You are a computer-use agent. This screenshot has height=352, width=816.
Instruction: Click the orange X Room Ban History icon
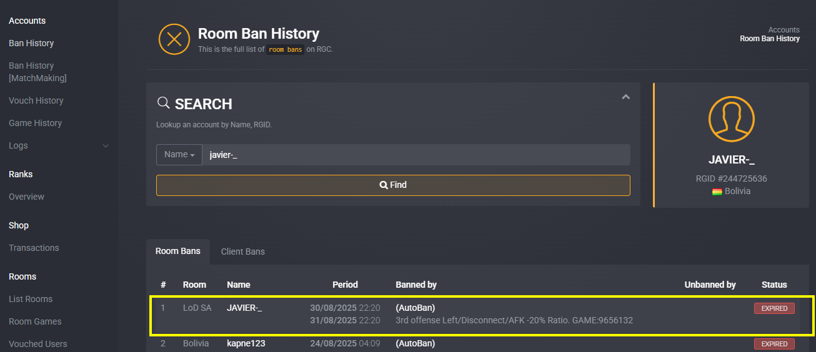[x=174, y=39]
